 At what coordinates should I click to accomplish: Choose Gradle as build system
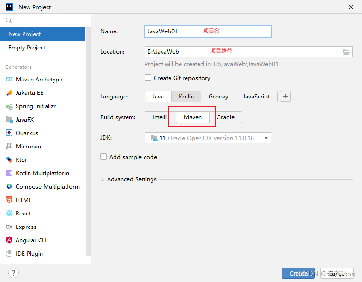(225, 117)
